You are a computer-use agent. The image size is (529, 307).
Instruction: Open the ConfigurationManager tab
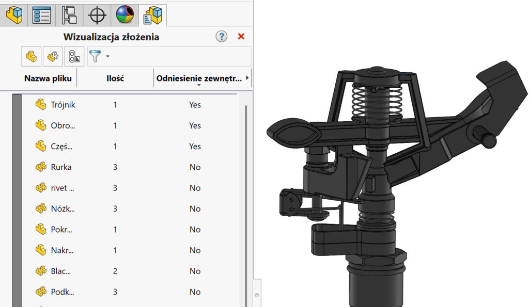pyautogui.click(x=69, y=14)
